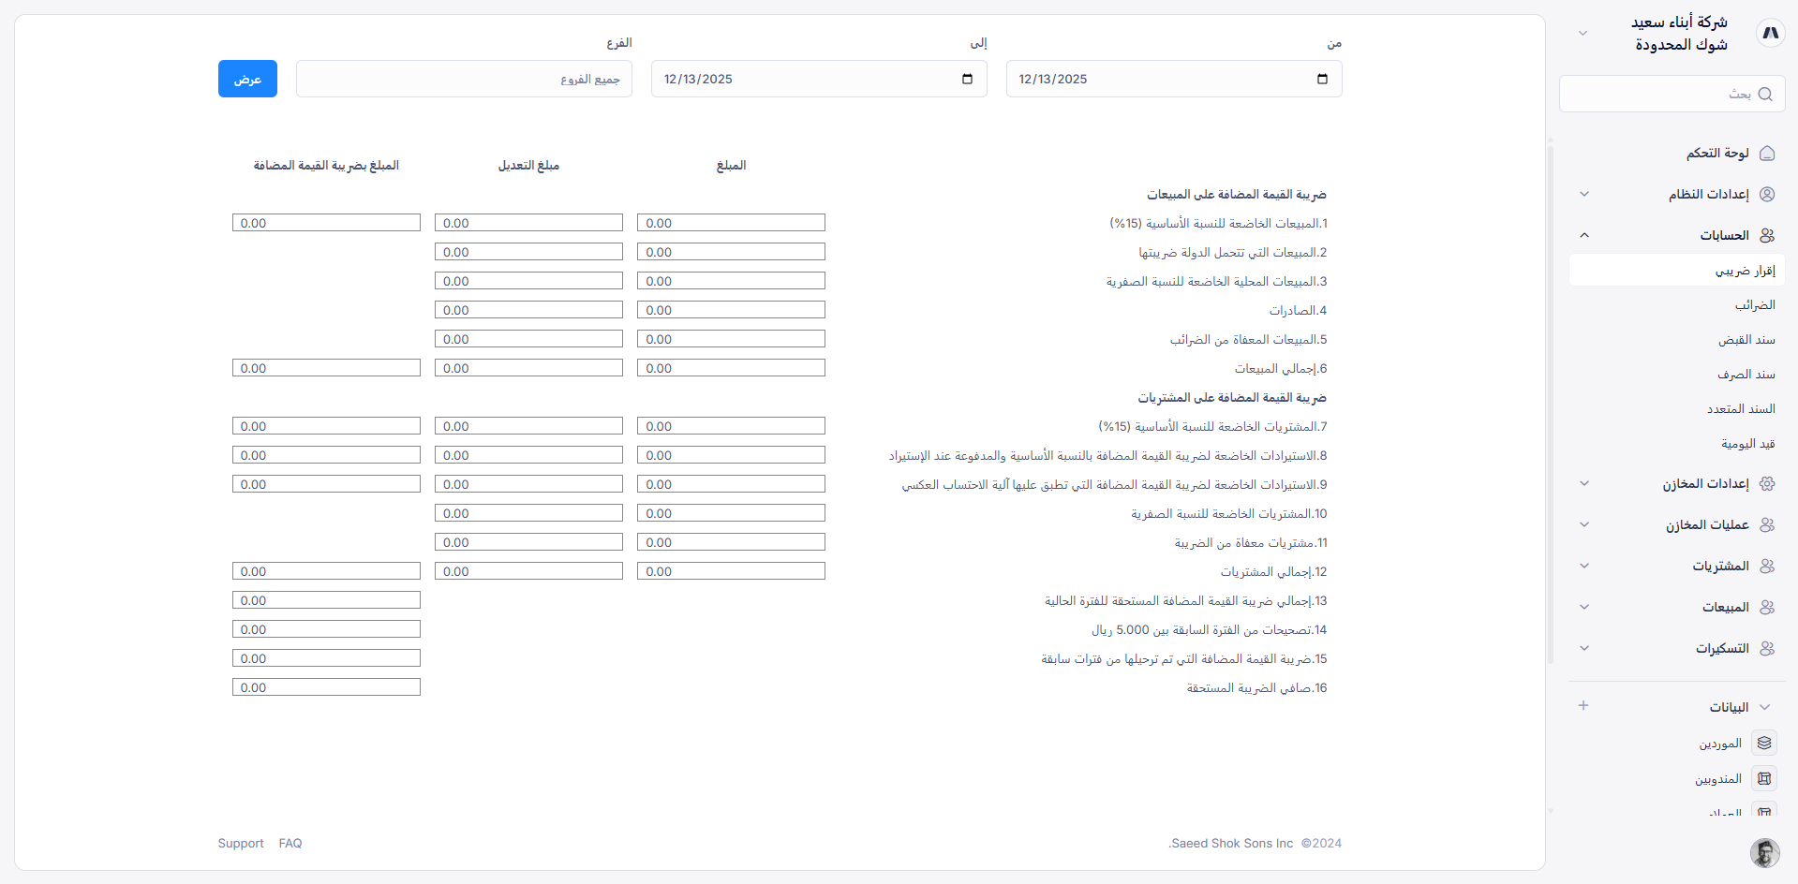Open قيد اليومية page

pyautogui.click(x=1750, y=443)
